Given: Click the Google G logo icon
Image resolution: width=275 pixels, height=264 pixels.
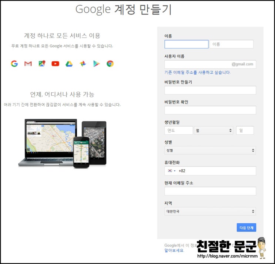Looking at the screenshot, I should coord(14,64).
